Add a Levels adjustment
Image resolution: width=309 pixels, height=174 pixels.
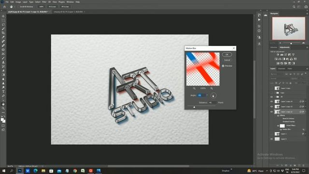[x=282, y=55]
